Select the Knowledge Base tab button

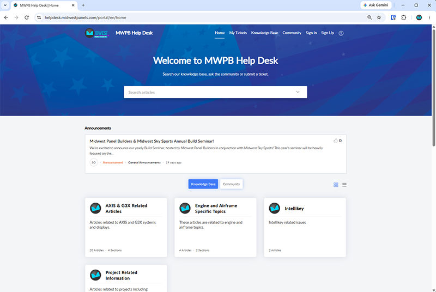(203, 184)
